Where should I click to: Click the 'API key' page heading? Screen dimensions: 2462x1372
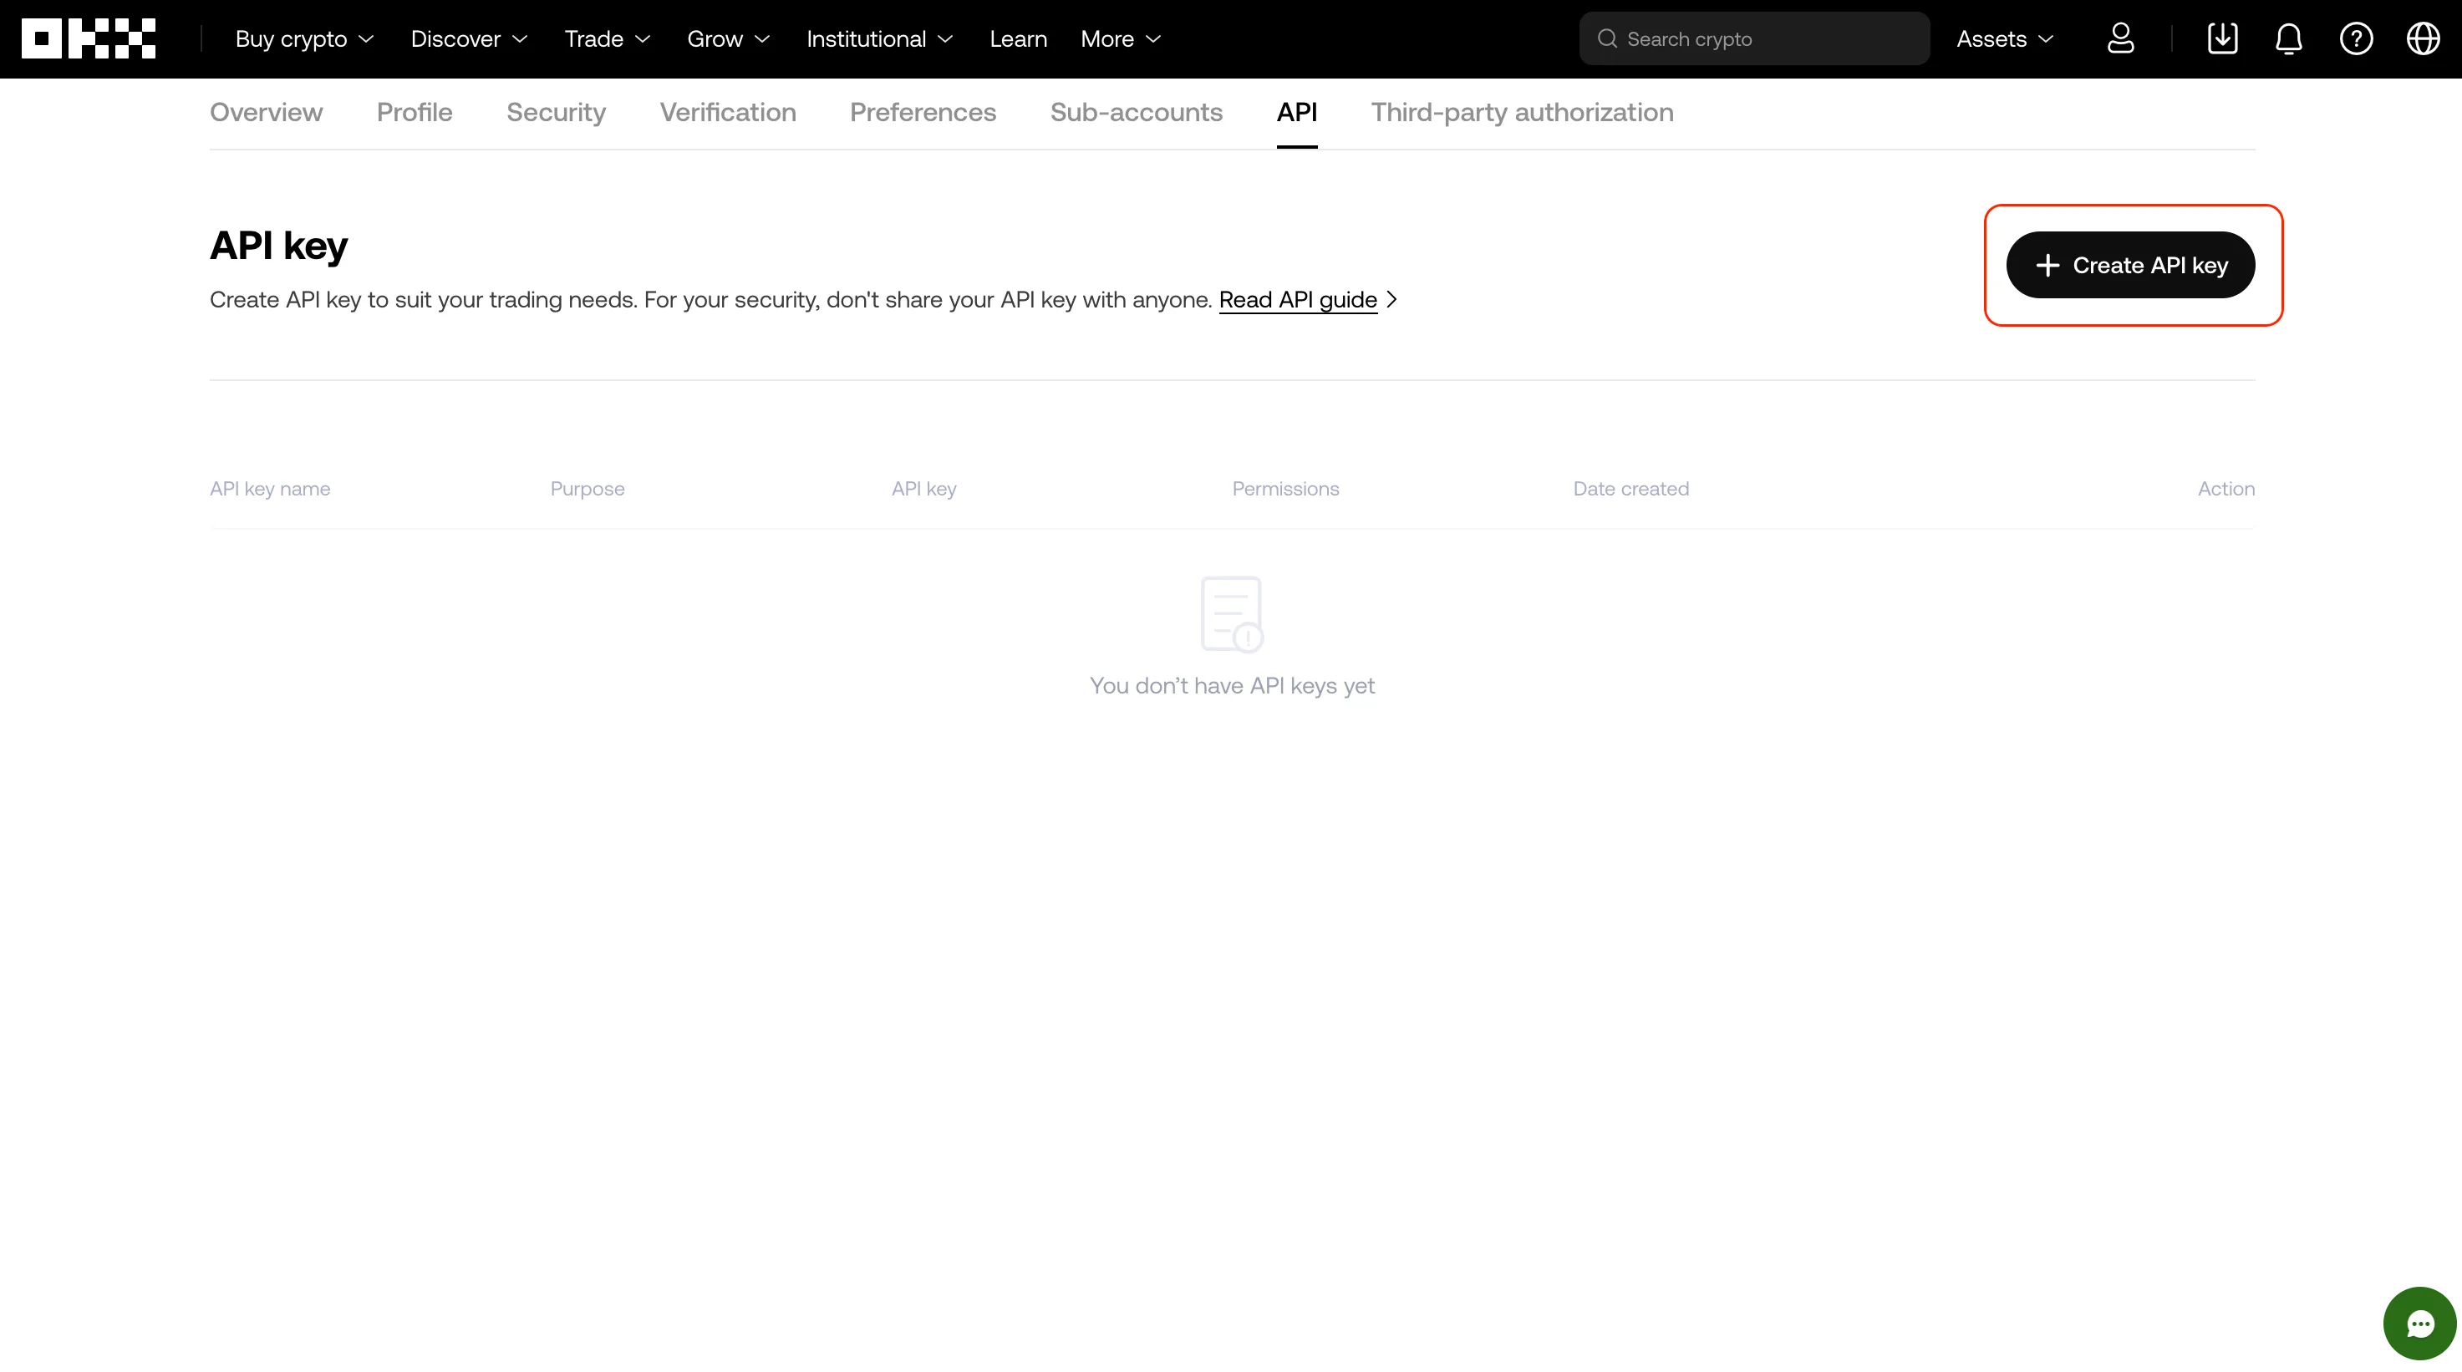point(278,246)
